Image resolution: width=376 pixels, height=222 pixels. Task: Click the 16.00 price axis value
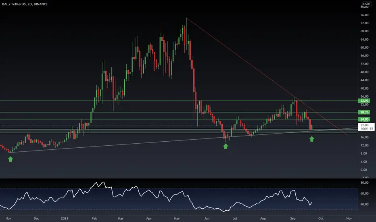coord(364,137)
